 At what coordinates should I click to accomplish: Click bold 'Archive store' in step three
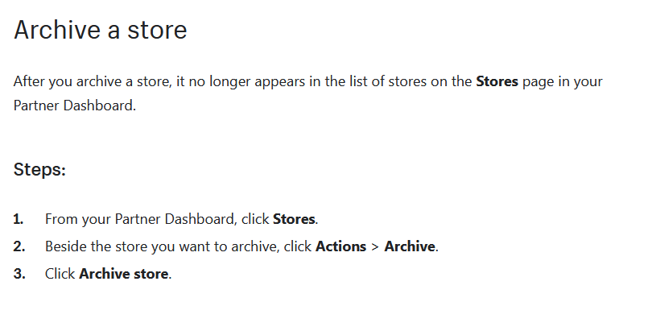(x=124, y=273)
